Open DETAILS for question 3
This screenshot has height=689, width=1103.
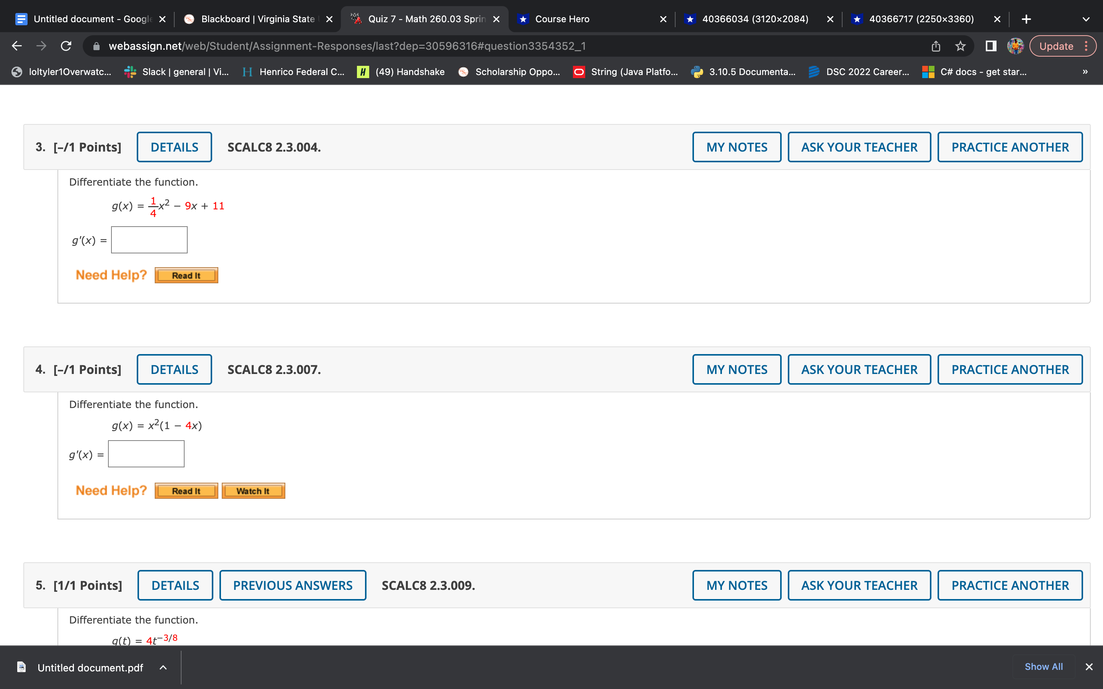[174, 147]
